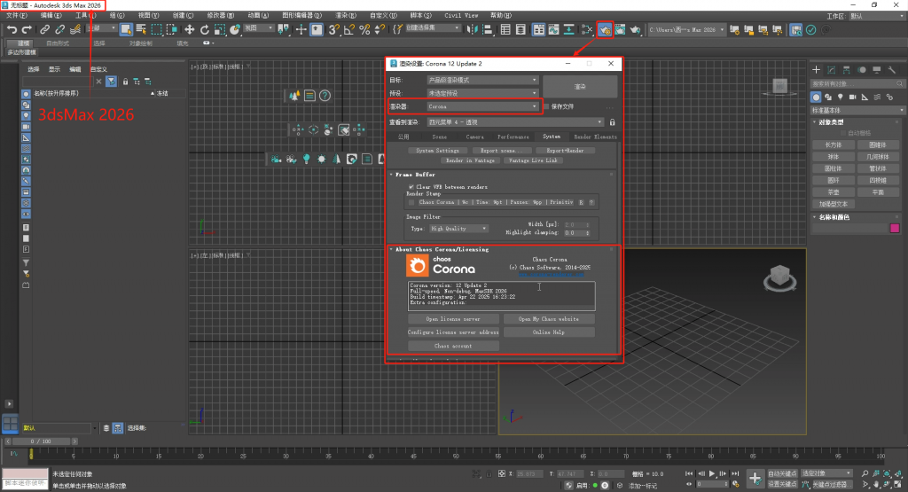
Task: Open the 目标 render mode dropdown
Action: pyautogui.click(x=482, y=80)
